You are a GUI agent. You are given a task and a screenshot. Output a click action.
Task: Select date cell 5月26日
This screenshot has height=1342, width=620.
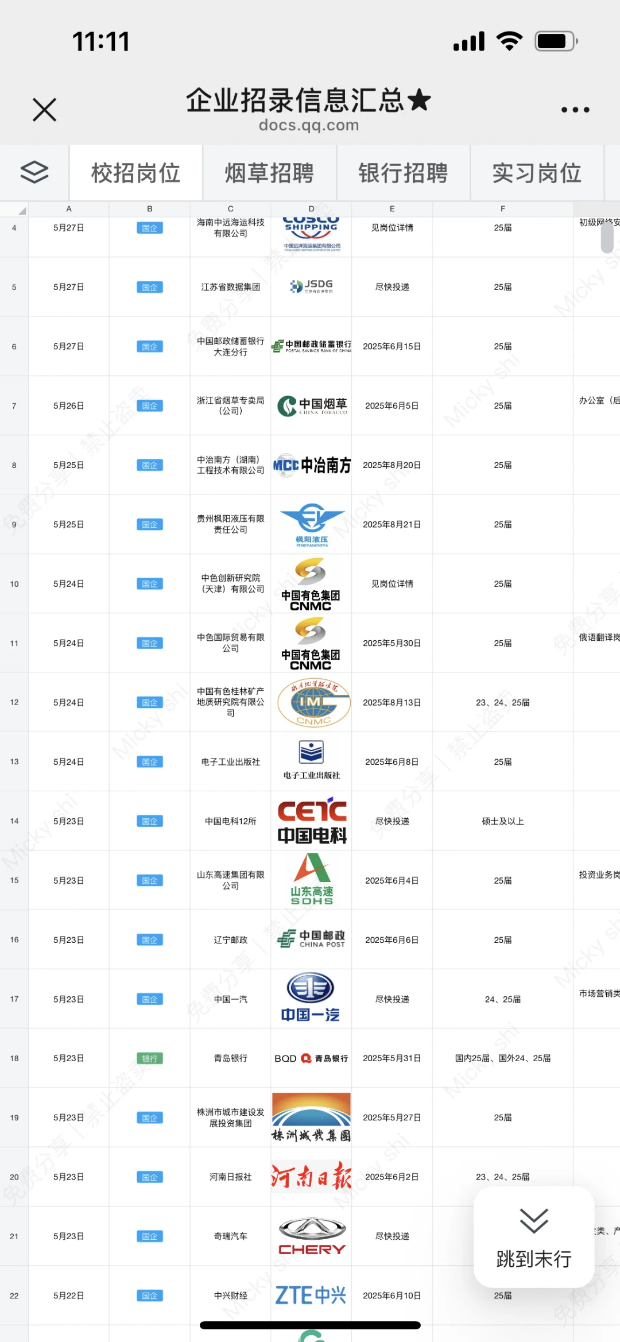[x=69, y=405]
